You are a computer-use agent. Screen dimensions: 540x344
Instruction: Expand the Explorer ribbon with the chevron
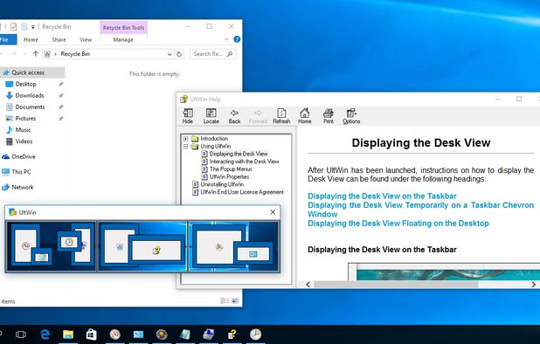[x=226, y=39]
